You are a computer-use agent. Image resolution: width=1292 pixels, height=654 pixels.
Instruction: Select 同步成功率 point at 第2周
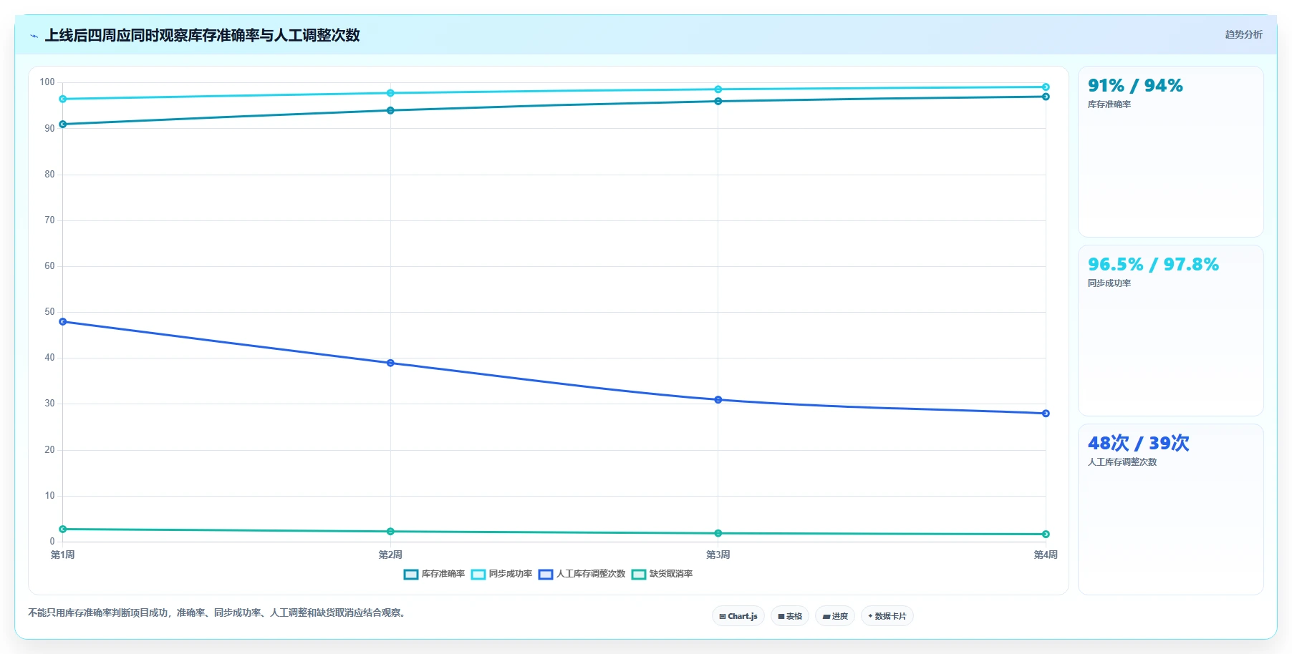pos(390,93)
